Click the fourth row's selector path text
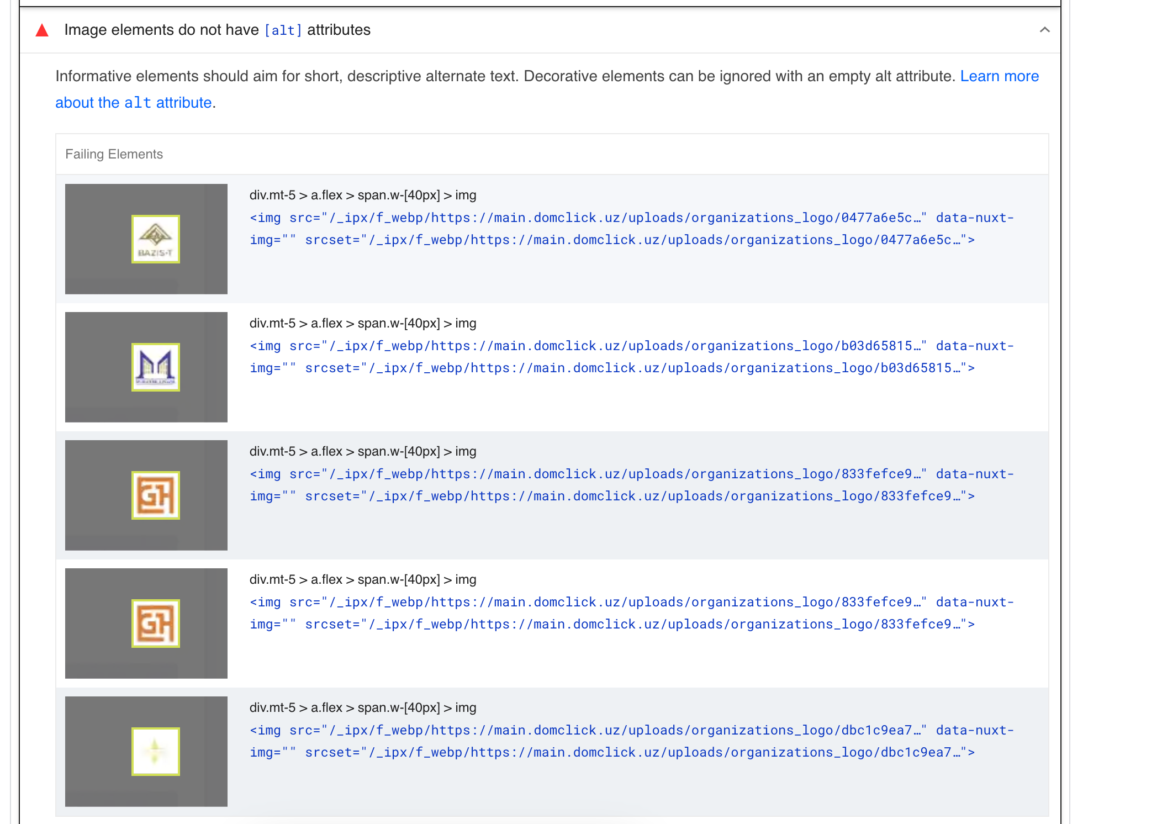The height and width of the screenshot is (824, 1162). 362,579
